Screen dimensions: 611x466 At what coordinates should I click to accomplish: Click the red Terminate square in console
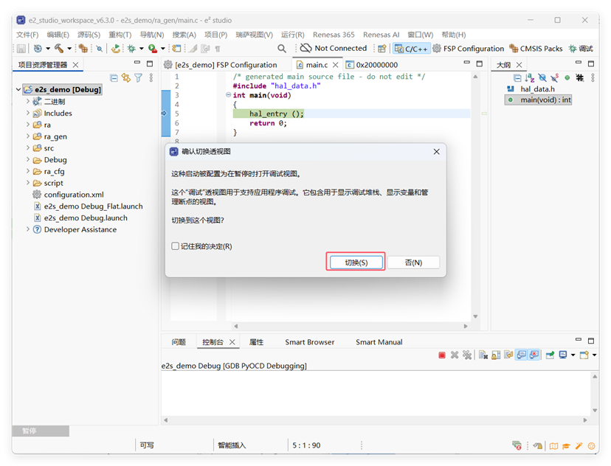pyautogui.click(x=442, y=355)
